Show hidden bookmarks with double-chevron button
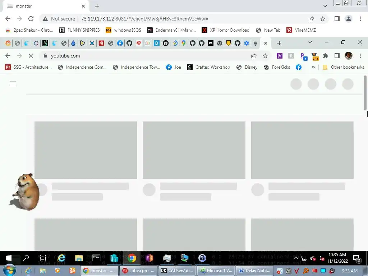This screenshot has width=368, height=276. click(313, 67)
